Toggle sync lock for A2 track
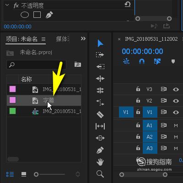Image resolution: width=183 pixels, height=183 pixels. [164, 137]
